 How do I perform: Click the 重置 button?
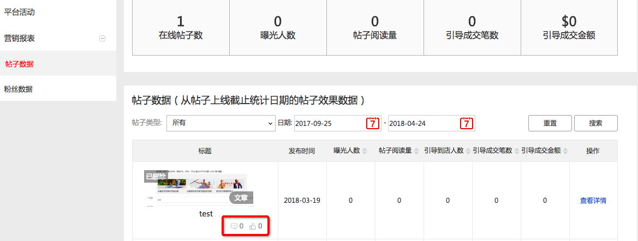[550, 123]
